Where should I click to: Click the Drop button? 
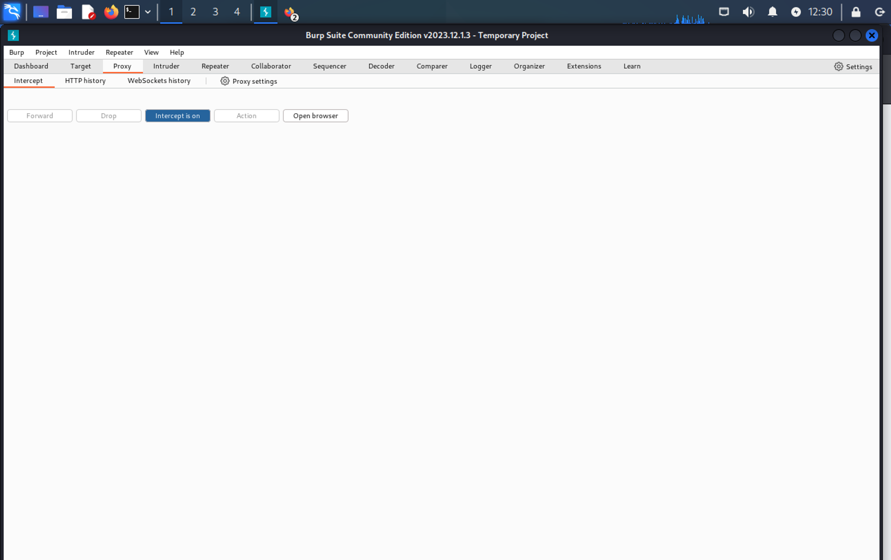click(x=109, y=116)
